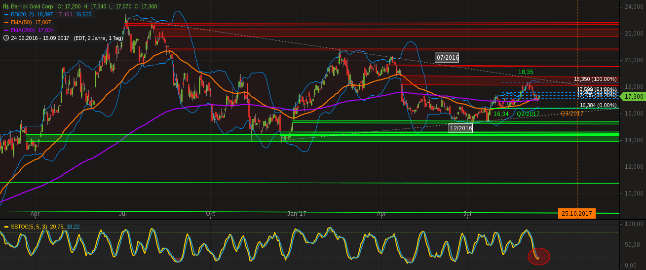Select the 18,350 (100.00%) Fibonacci level label
Screen dimensions: 646x270
595,79
